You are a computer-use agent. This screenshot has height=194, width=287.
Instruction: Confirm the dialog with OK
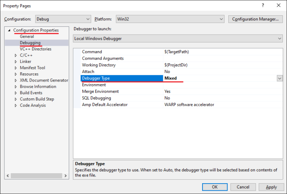[215, 187]
